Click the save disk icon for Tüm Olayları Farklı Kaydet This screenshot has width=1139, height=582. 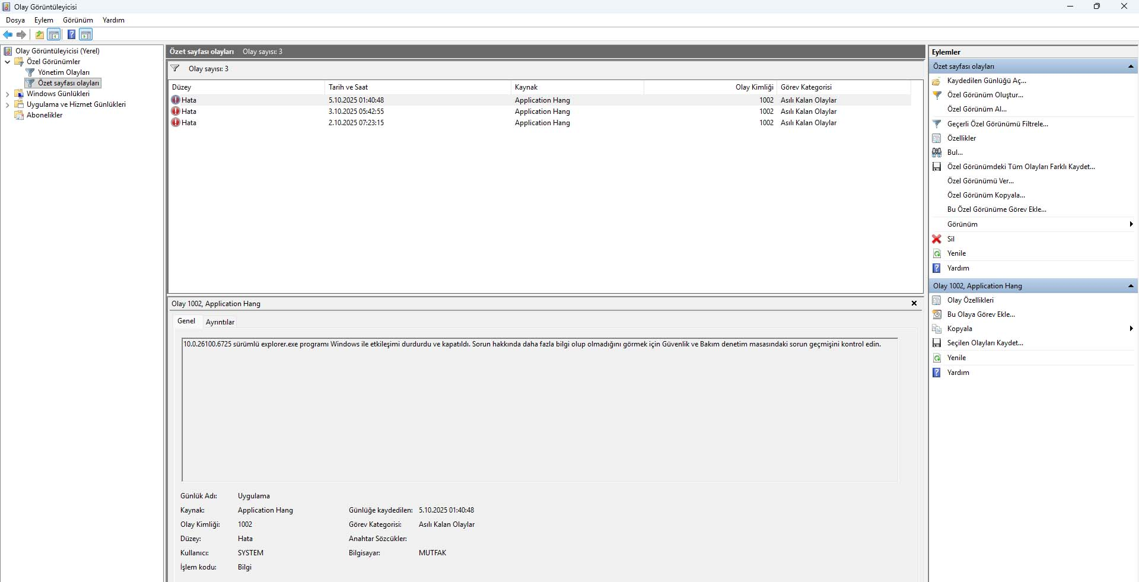(937, 167)
